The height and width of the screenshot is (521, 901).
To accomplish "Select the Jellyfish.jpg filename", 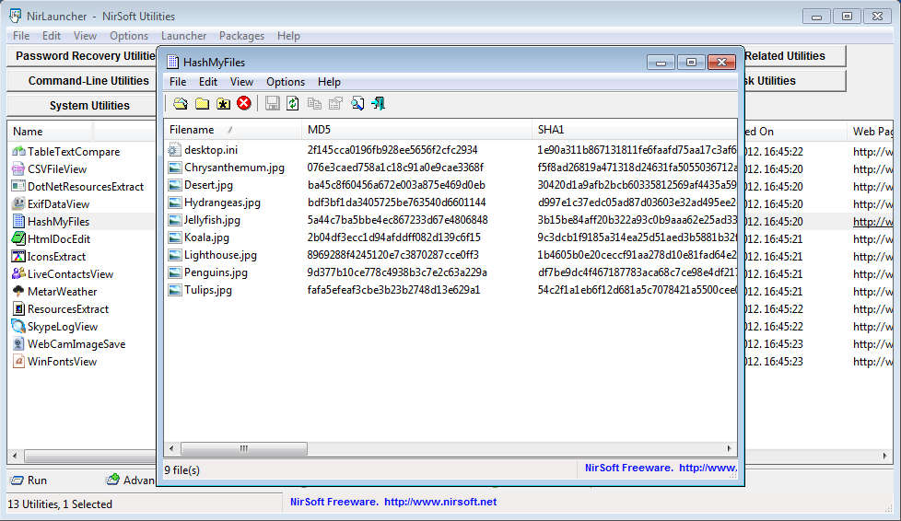I will click(212, 220).
